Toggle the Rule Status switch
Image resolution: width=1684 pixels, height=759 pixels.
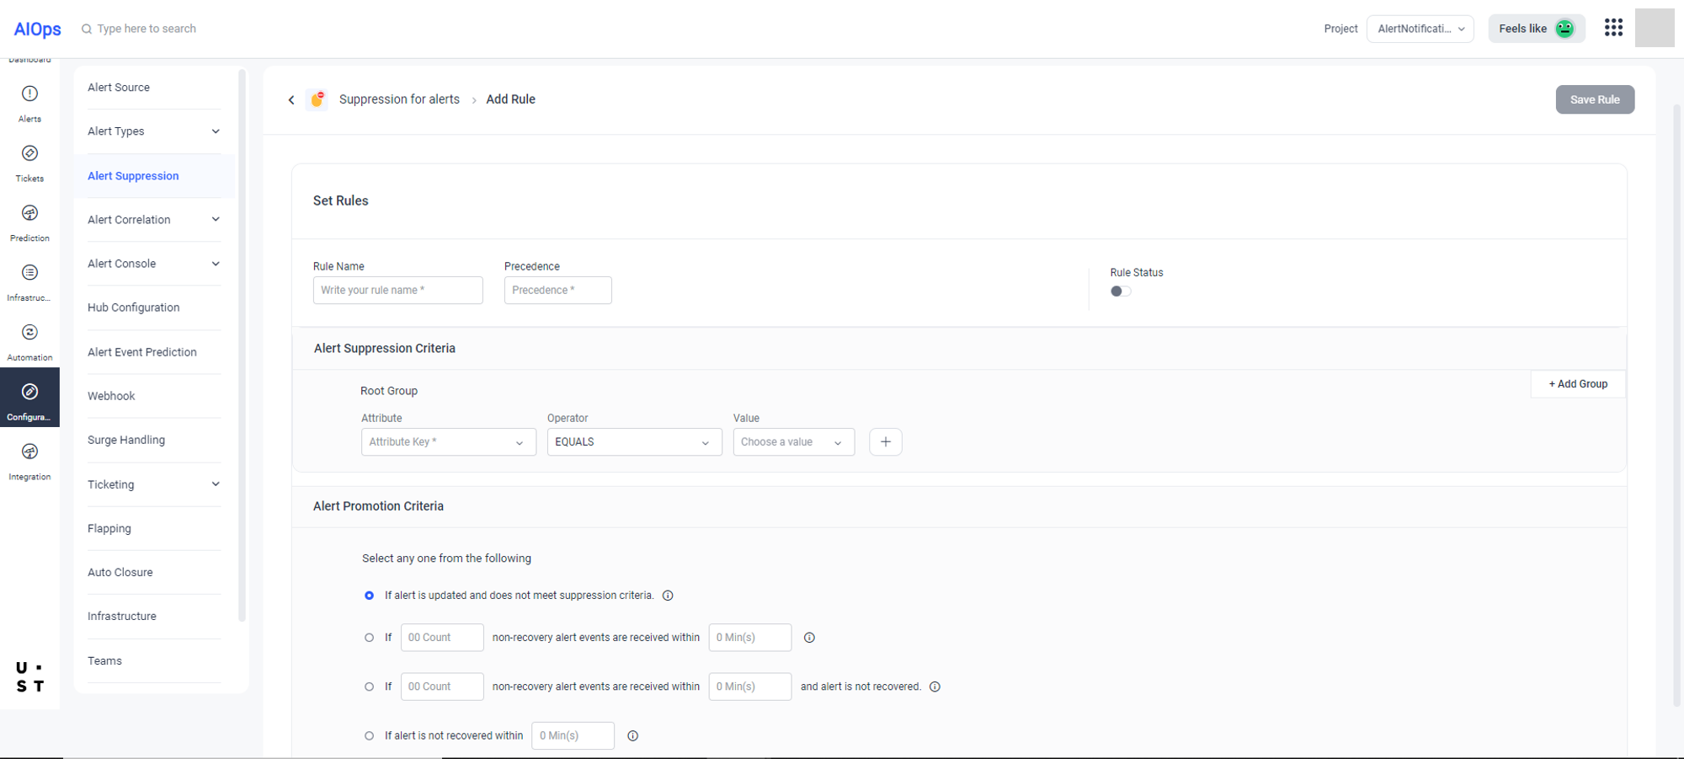pyautogui.click(x=1120, y=291)
